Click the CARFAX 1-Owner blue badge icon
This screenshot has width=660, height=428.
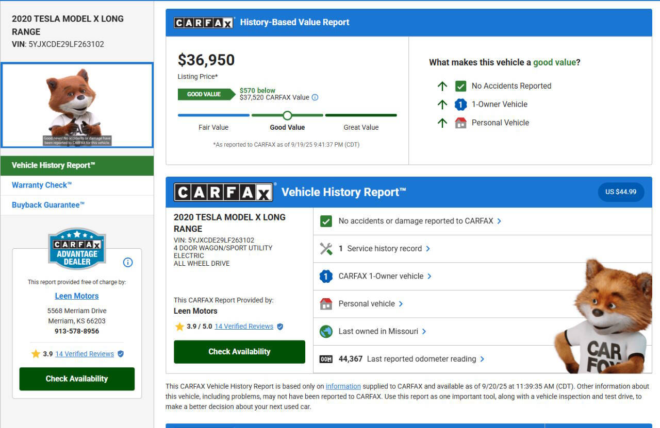click(326, 277)
